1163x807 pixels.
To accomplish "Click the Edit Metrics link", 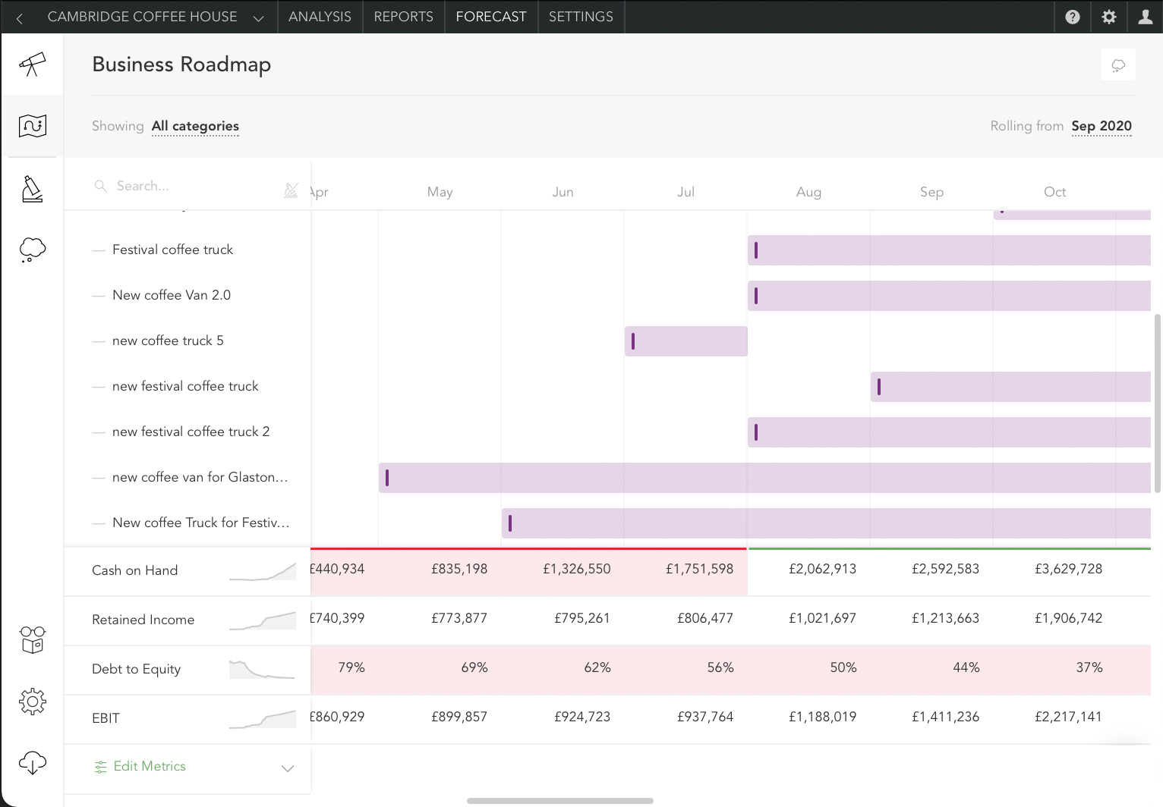I will pos(140,767).
